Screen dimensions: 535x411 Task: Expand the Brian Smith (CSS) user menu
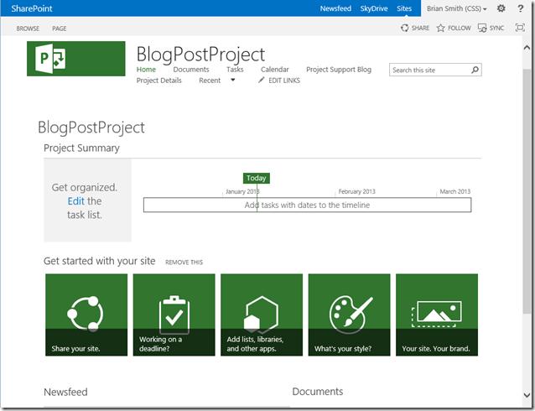(456, 8)
